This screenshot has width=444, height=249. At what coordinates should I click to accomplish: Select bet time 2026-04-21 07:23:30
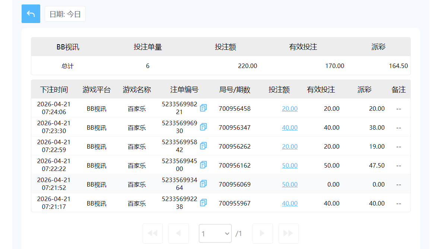pos(54,127)
